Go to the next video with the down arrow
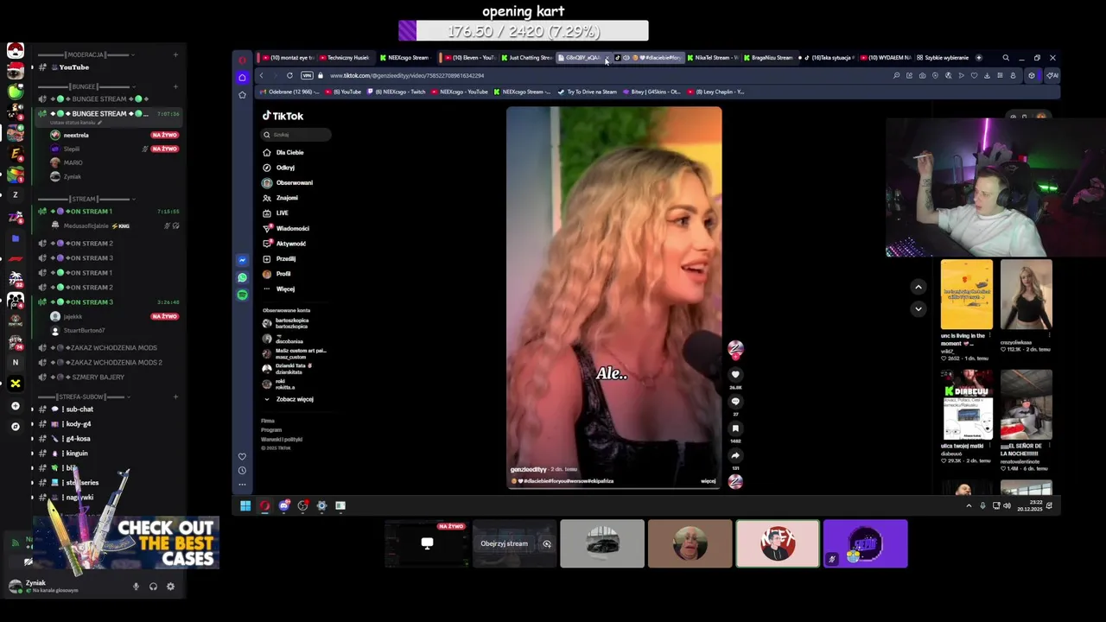The width and height of the screenshot is (1106, 622). click(918, 308)
